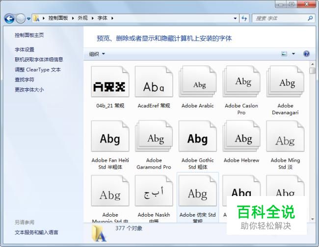Click the Fonts folder icon in details pane
319x247 pixels.
99,234
